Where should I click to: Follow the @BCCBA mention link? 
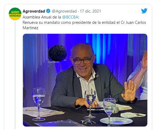click(x=70, y=17)
